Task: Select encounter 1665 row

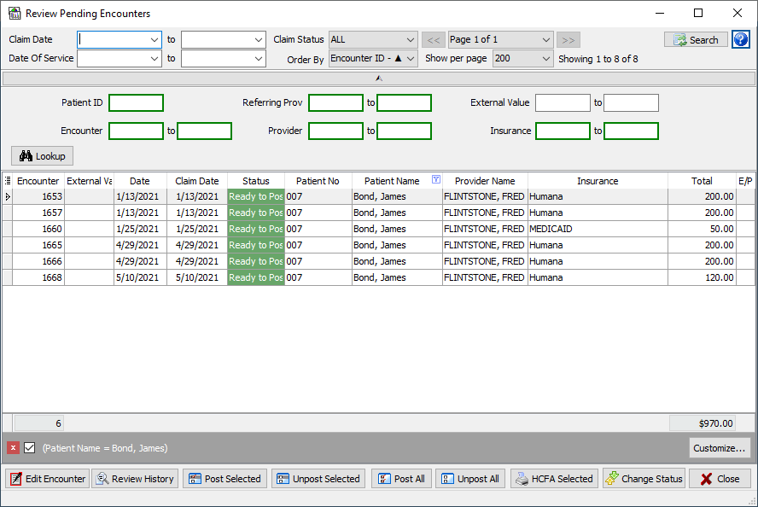Action: coord(379,245)
